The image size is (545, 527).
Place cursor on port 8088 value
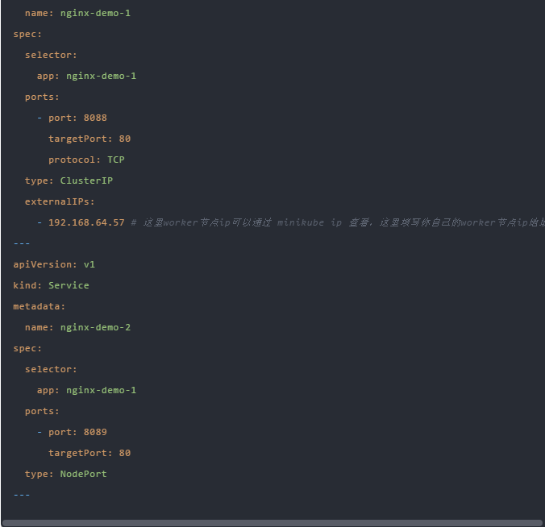click(x=95, y=118)
